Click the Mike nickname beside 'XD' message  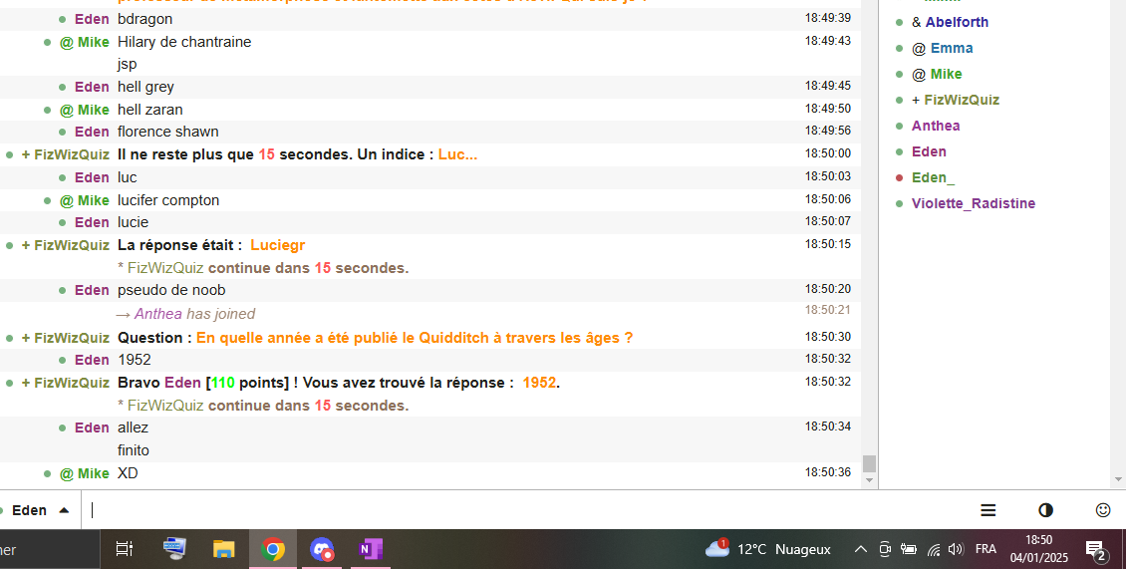pyautogui.click(x=94, y=473)
